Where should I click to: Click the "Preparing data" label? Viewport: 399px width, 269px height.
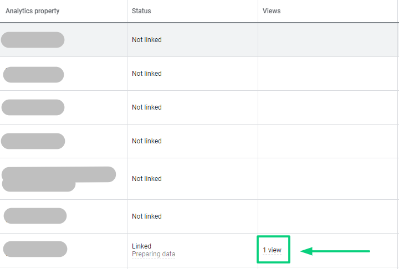pyautogui.click(x=154, y=255)
